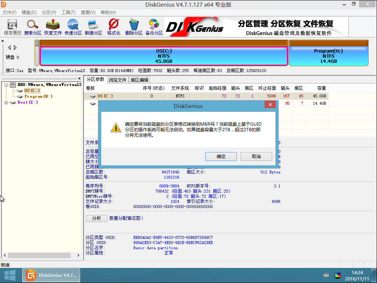Open the 帮助(H) menu
Screen dimensions: 377x283
click(x=108, y=12)
